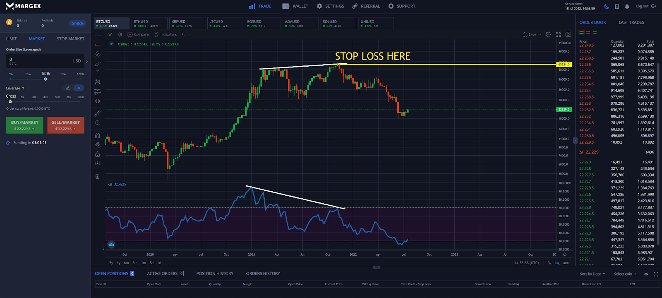Open the notifications bell
Screen dimensions: 662x298
pos(627,6)
